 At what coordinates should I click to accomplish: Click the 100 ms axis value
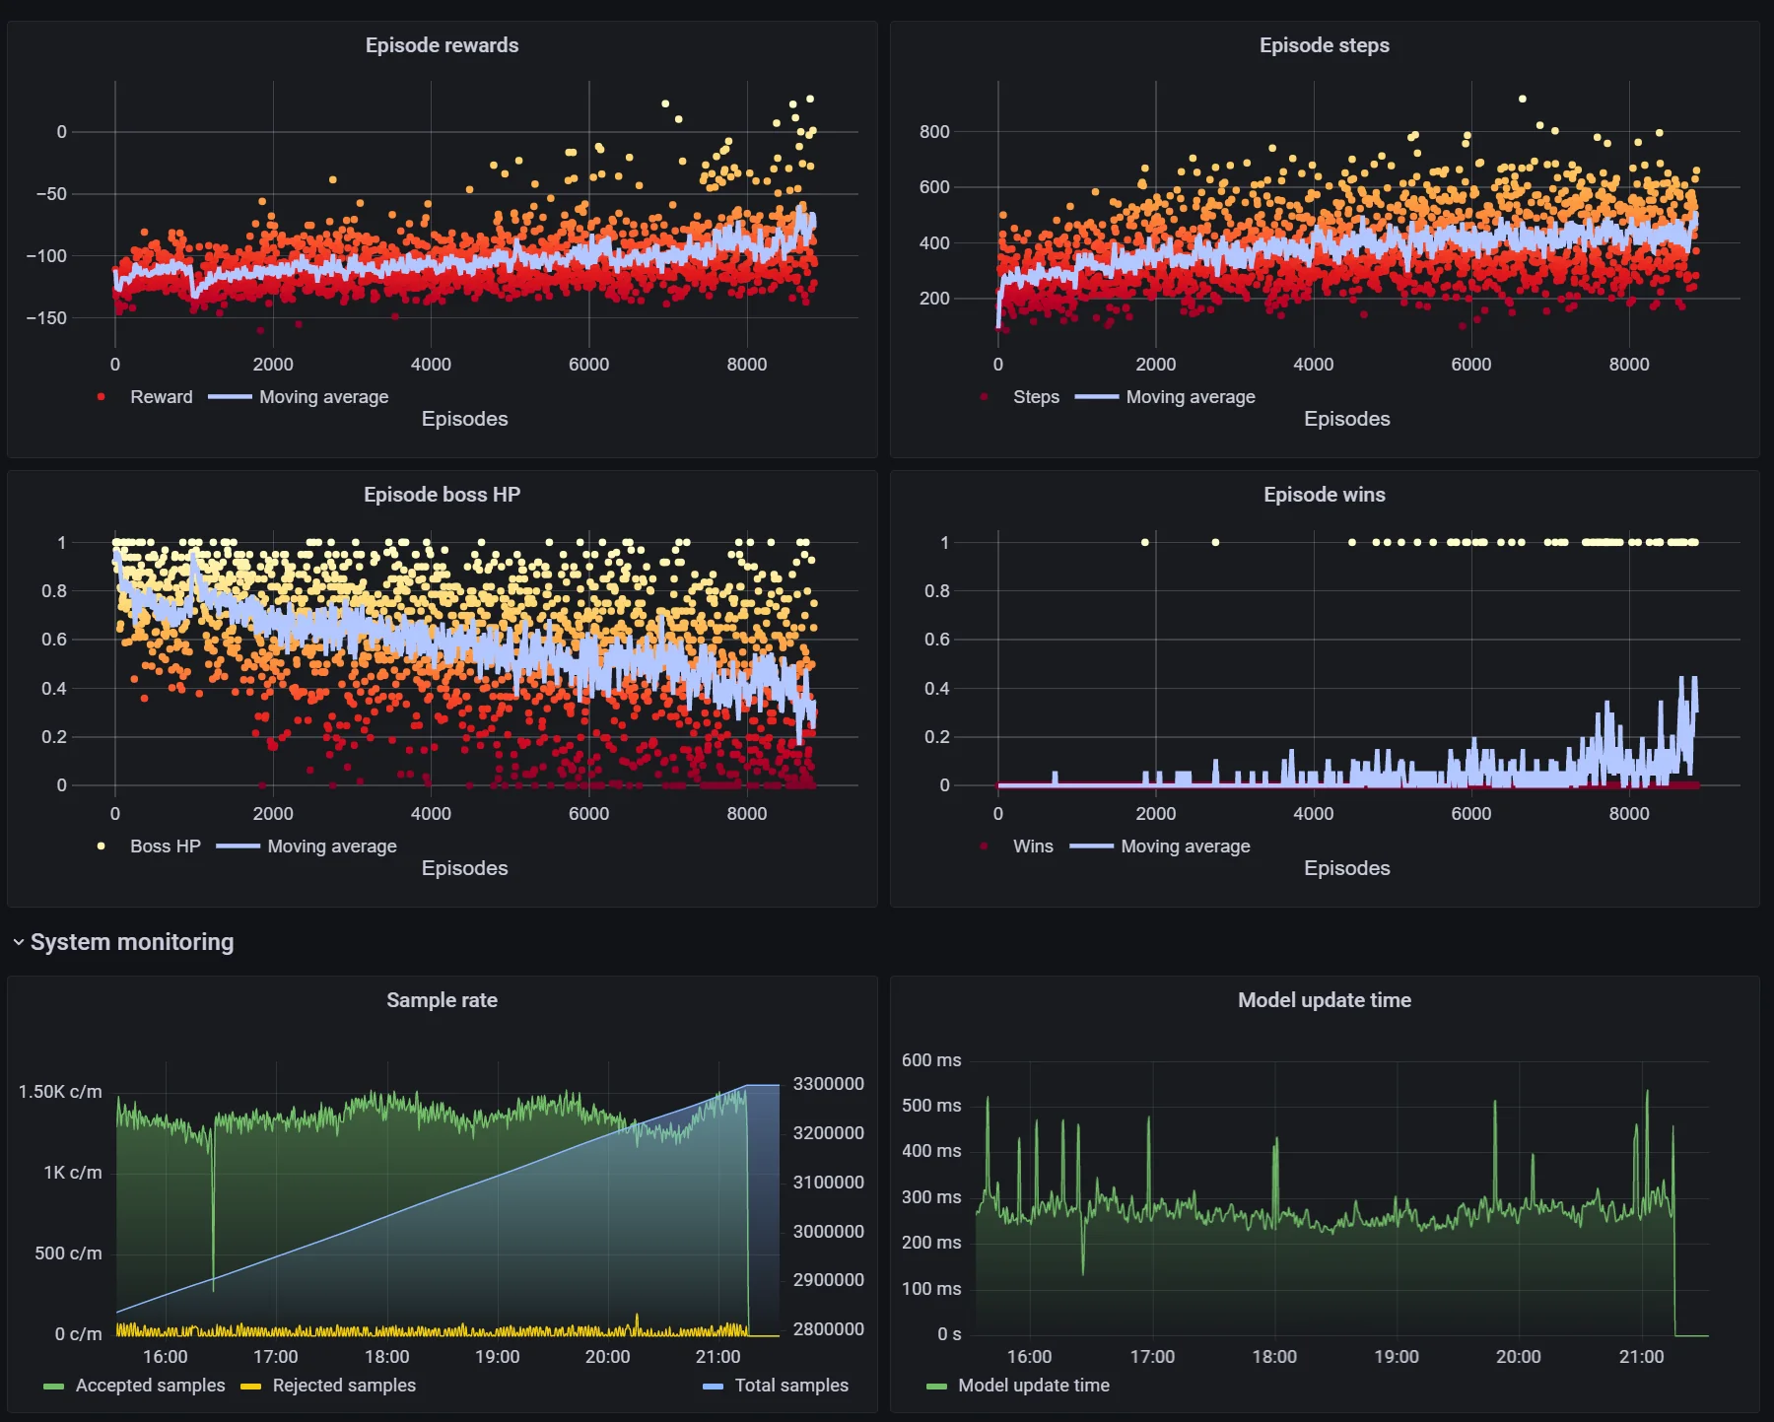tap(931, 1289)
